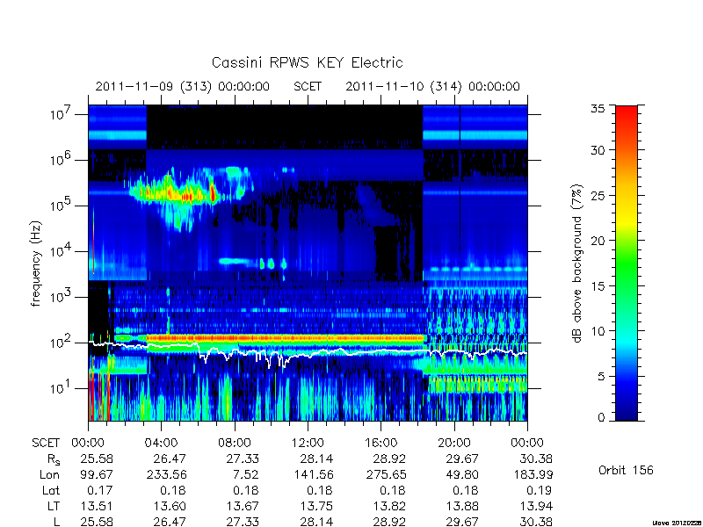This screenshot has height=527, width=703.
Task: Click the 10^1 frequency tick label
Action: click(x=62, y=387)
